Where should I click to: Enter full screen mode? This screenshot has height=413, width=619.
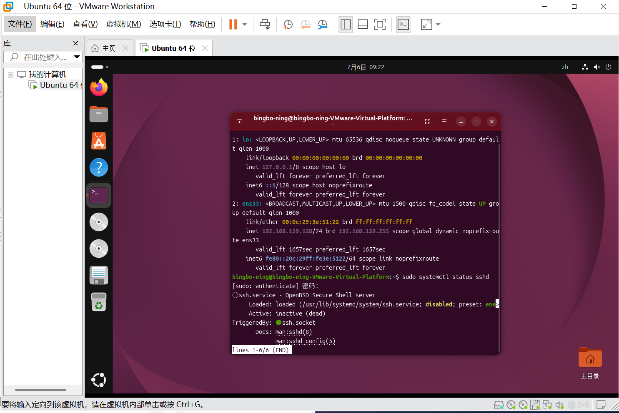click(x=380, y=25)
